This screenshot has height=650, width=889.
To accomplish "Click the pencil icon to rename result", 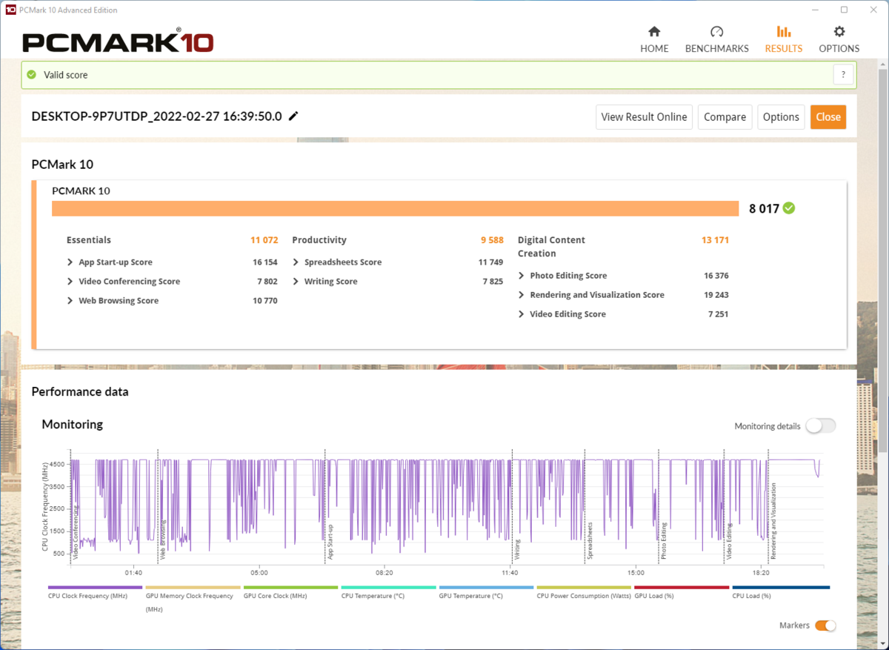I will (x=293, y=116).
